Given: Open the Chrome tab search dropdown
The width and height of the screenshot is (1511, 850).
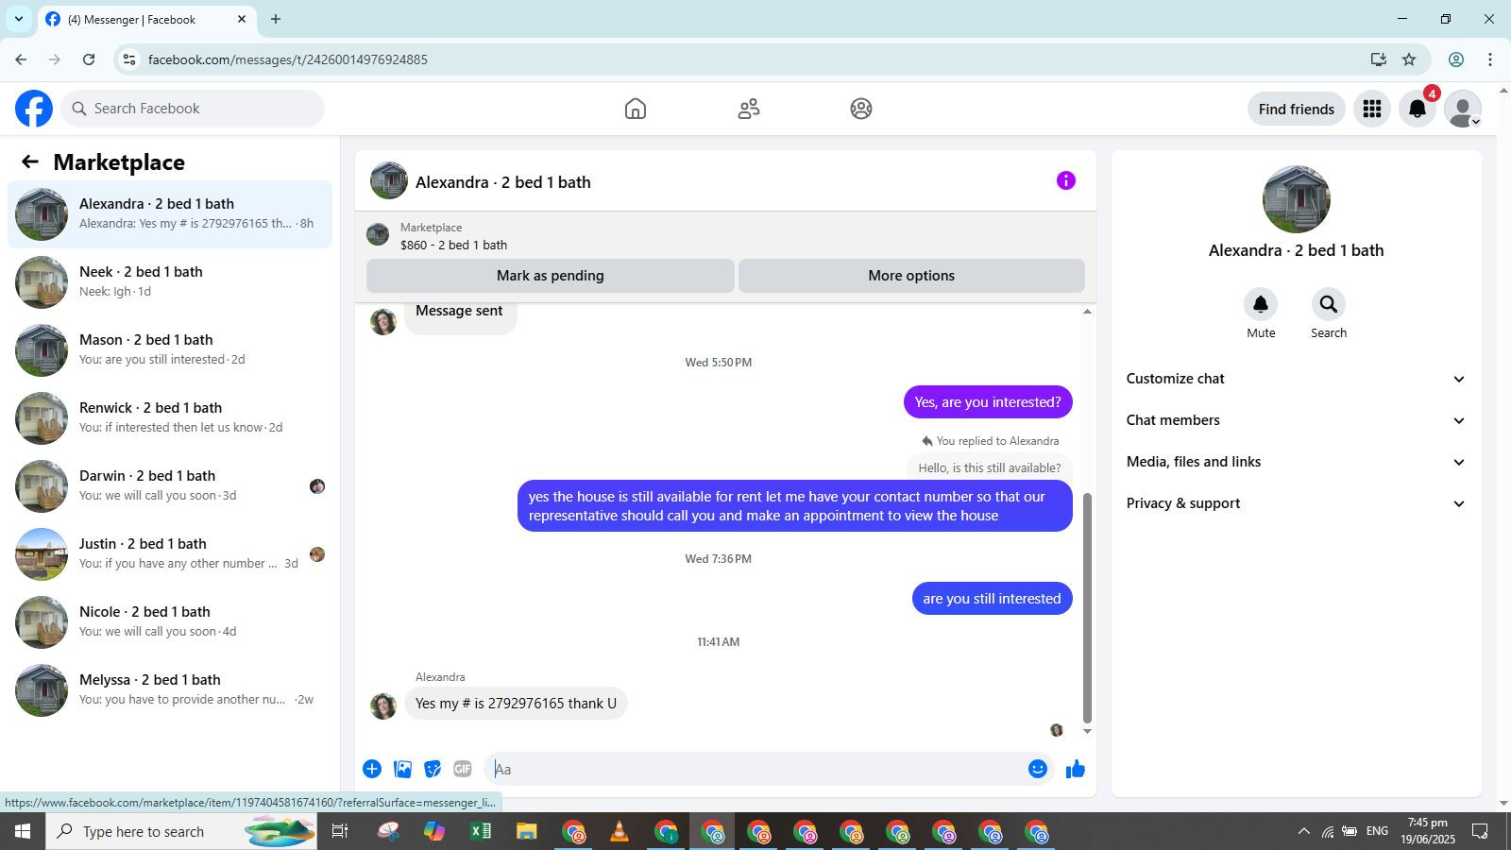Looking at the screenshot, I should (x=18, y=19).
